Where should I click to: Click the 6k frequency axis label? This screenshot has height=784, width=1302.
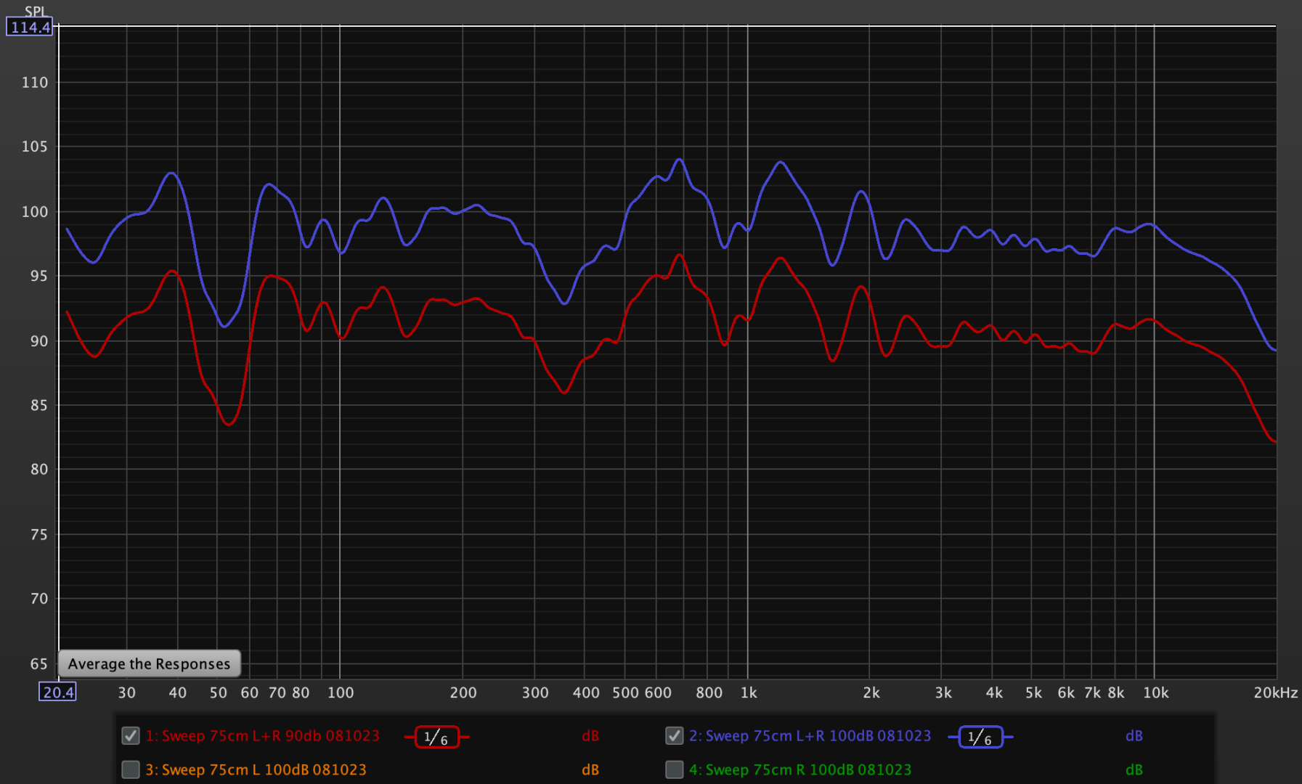click(1066, 693)
